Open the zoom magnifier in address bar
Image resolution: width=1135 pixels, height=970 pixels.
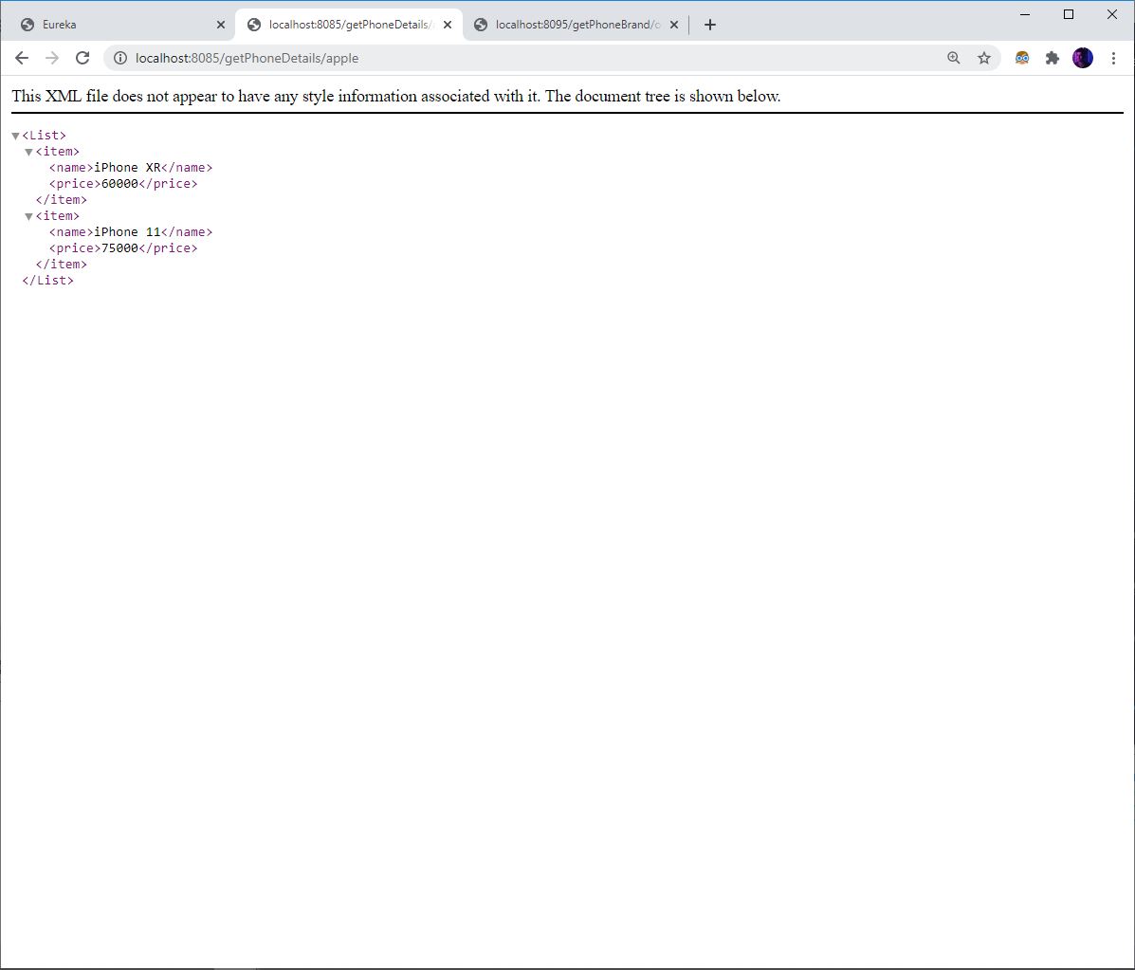[953, 58]
